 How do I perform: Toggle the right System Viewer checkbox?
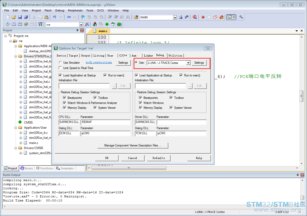click(171, 107)
